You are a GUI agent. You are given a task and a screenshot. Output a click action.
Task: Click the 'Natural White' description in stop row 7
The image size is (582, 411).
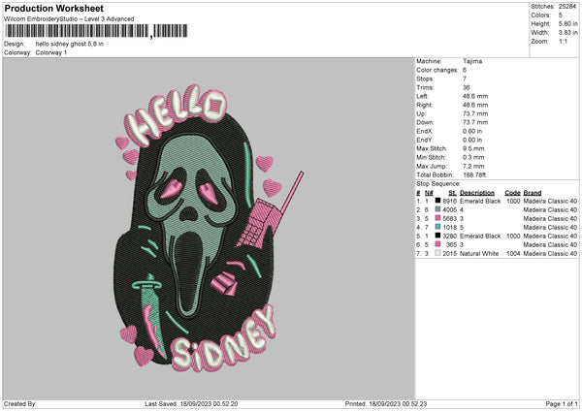[x=479, y=253]
